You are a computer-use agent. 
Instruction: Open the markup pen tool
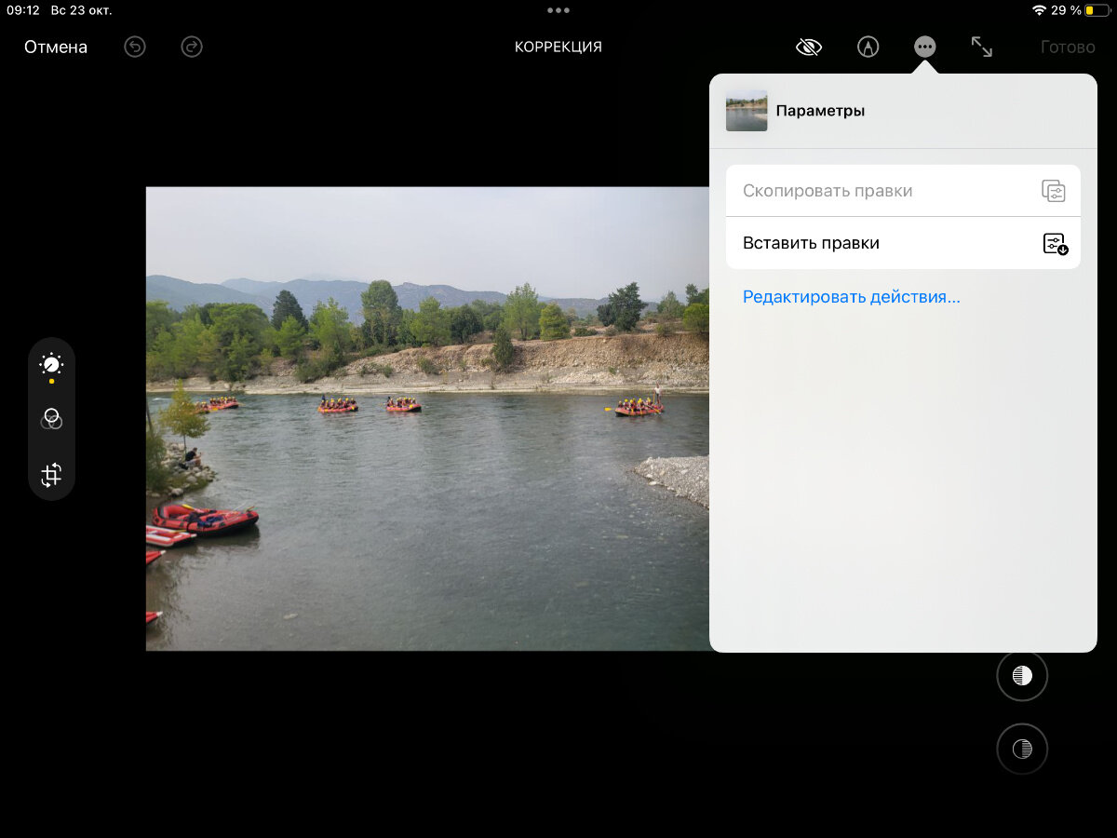tap(868, 47)
